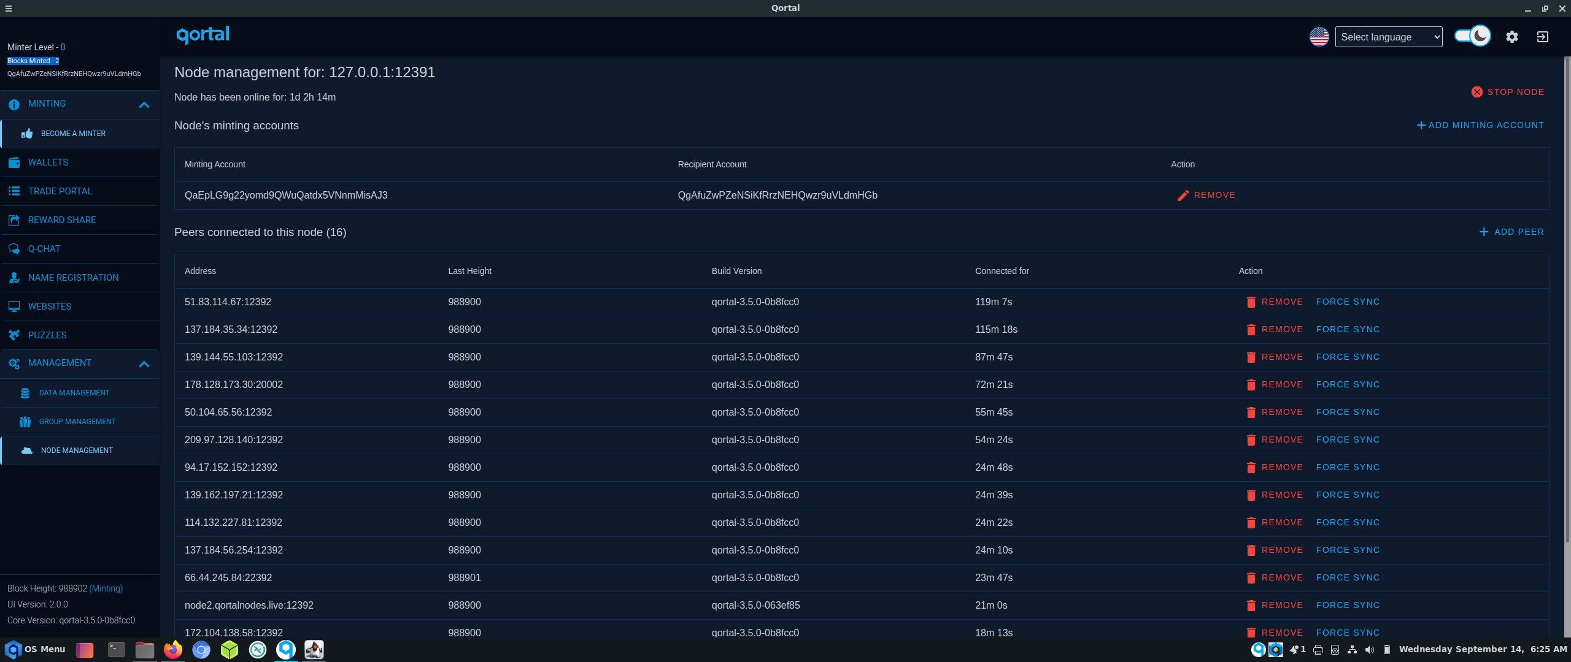Open Name Registration from sidebar

80,278
